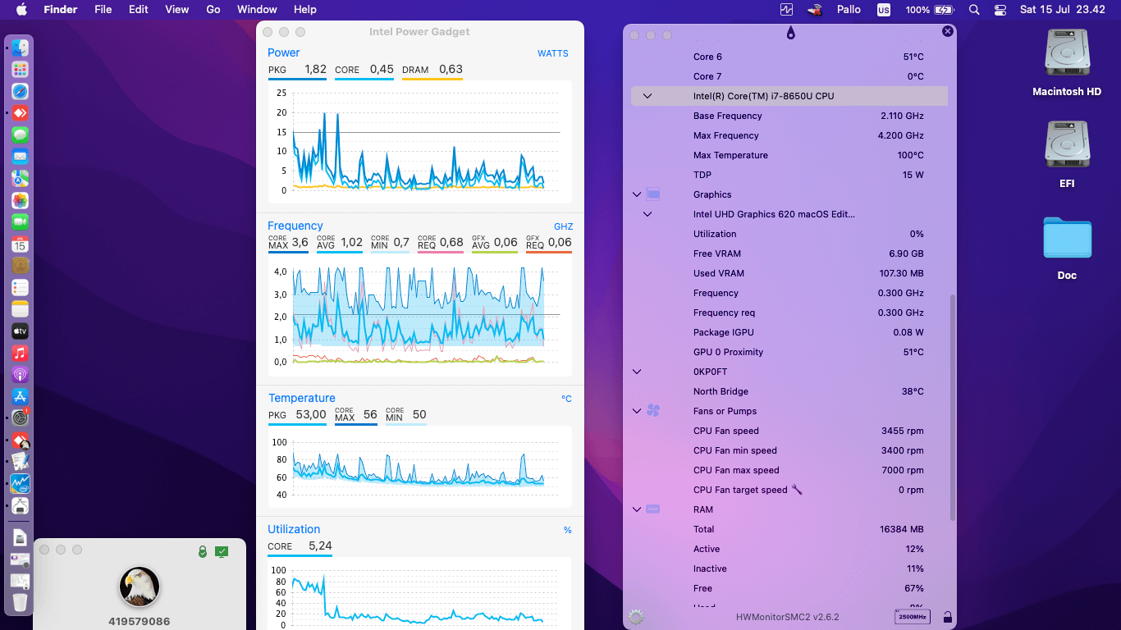Open the HWMonitorSMC2 settings gear

[635, 617]
